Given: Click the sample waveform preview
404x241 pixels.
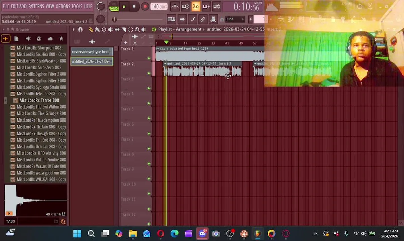Looking at the screenshot, I should pyautogui.click(x=36, y=200).
